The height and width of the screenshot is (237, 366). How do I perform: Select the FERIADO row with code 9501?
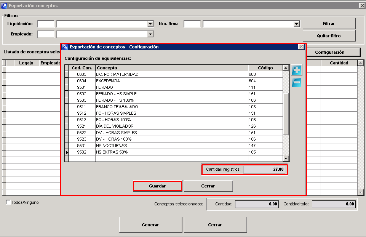tap(174, 87)
